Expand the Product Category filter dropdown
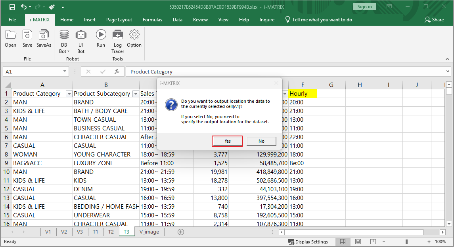Viewport: 454px width, 247px height. [69, 94]
